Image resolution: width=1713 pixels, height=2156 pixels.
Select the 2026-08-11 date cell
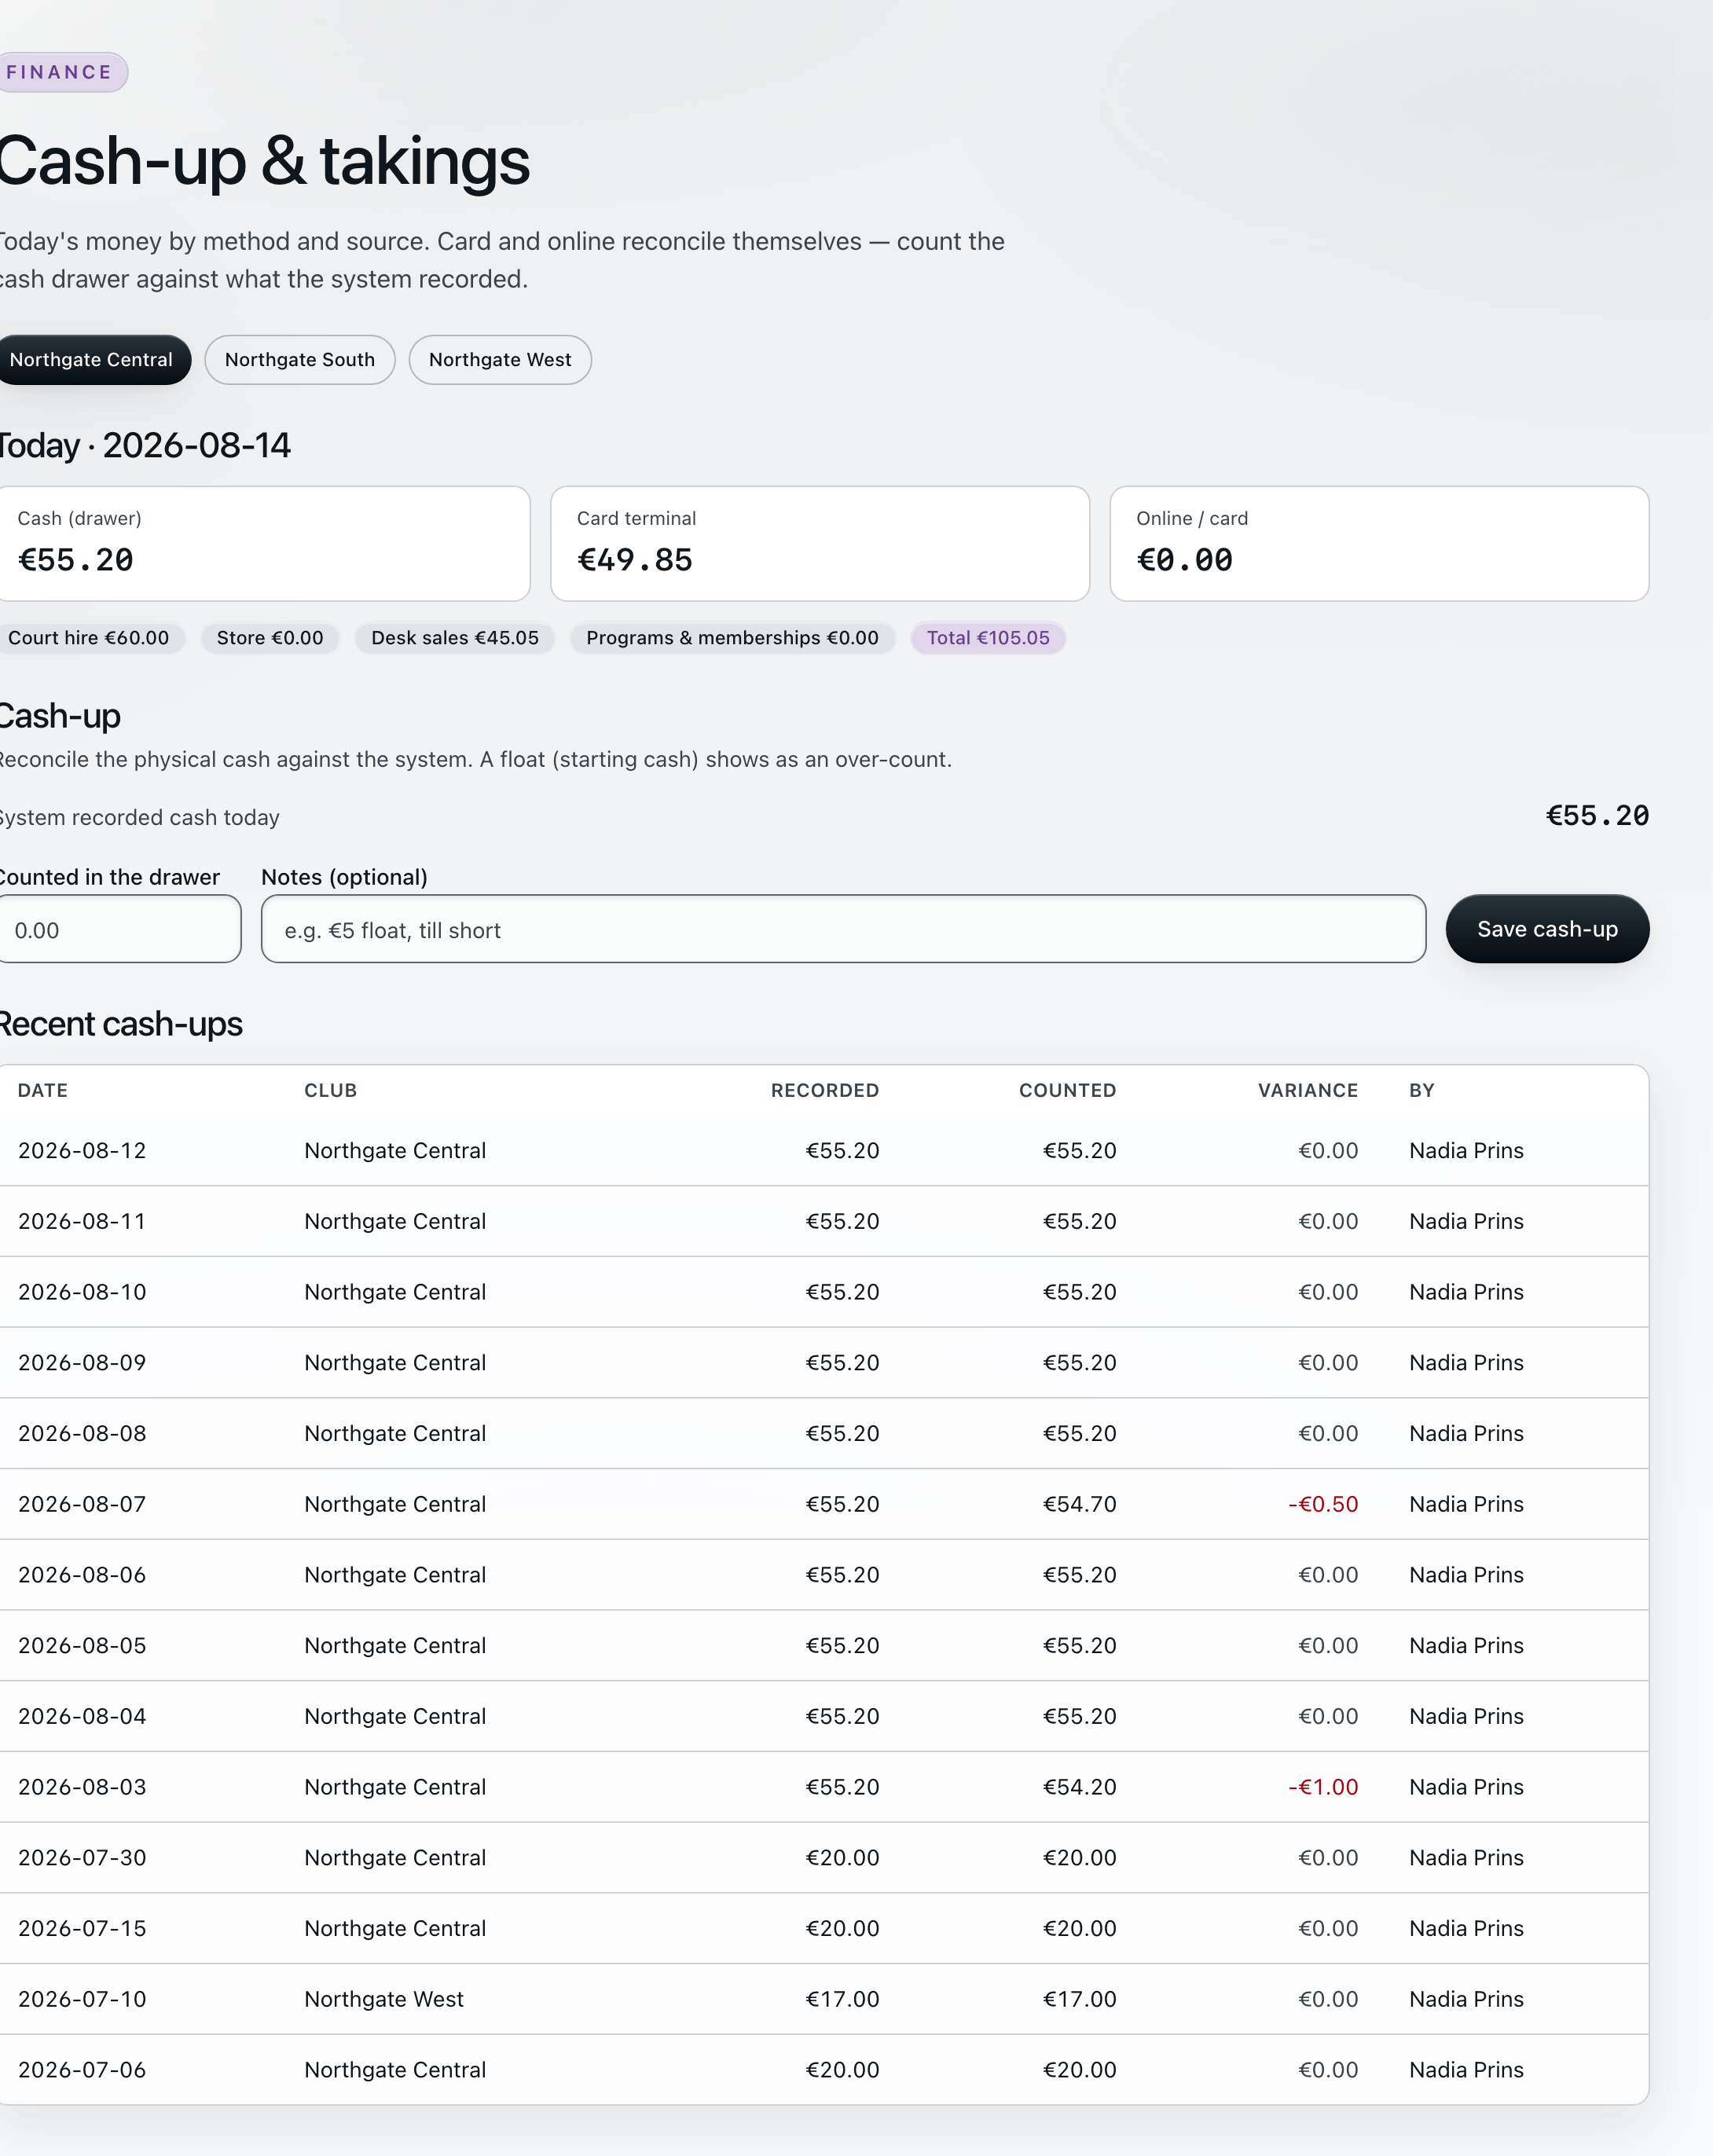click(x=82, y=1222)
